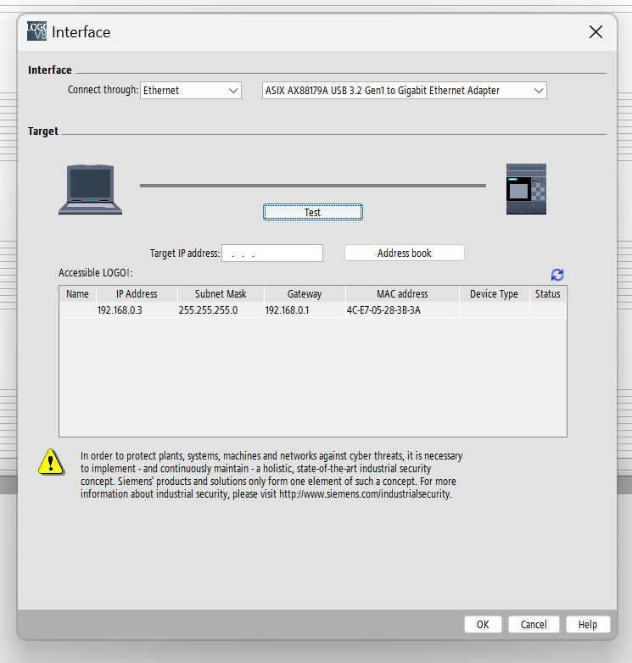The width and height of the screenshot is (632, 663).
Task: Select the 192.168.0.3 IP address cell
Action: point(137,310)
